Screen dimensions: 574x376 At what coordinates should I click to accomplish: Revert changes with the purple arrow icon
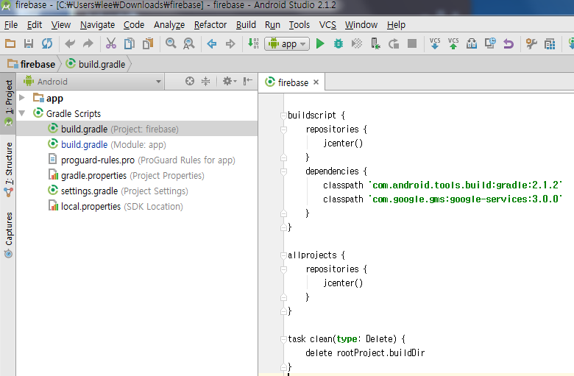click(x=509, y=44)
